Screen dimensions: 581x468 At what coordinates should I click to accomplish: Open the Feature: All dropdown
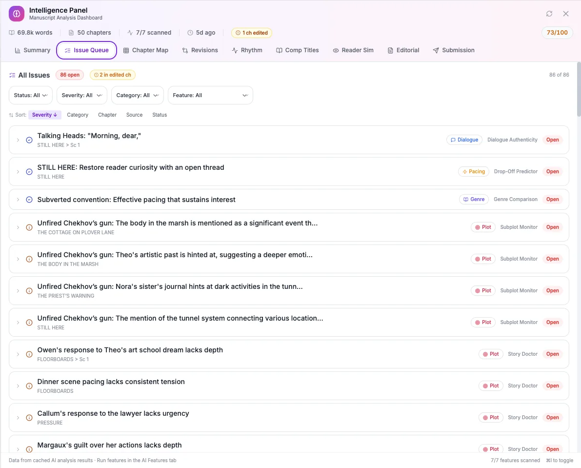(210, 95)
